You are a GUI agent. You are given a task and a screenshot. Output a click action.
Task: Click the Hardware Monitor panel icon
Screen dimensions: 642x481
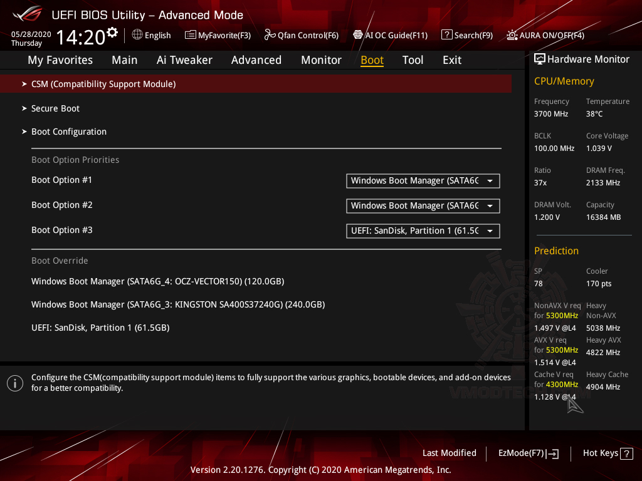[x=540, y=59]
